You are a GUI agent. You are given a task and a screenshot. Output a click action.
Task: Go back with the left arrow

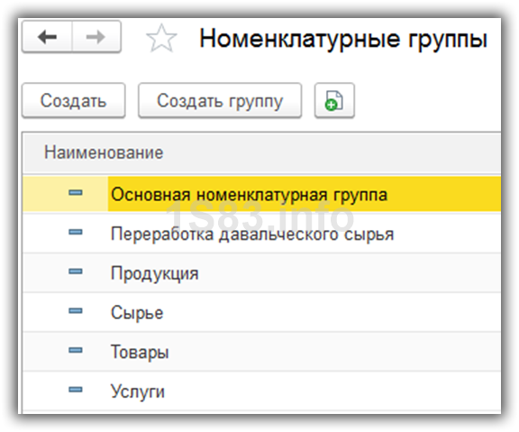click(x=47, y=37)
